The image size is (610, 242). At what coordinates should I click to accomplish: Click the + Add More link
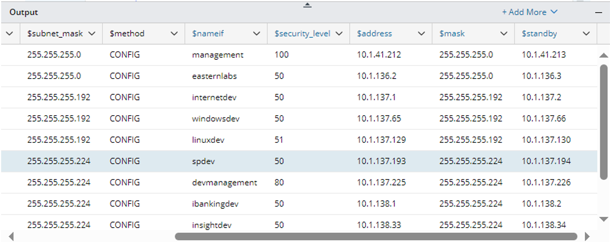[x=529, y=12]
